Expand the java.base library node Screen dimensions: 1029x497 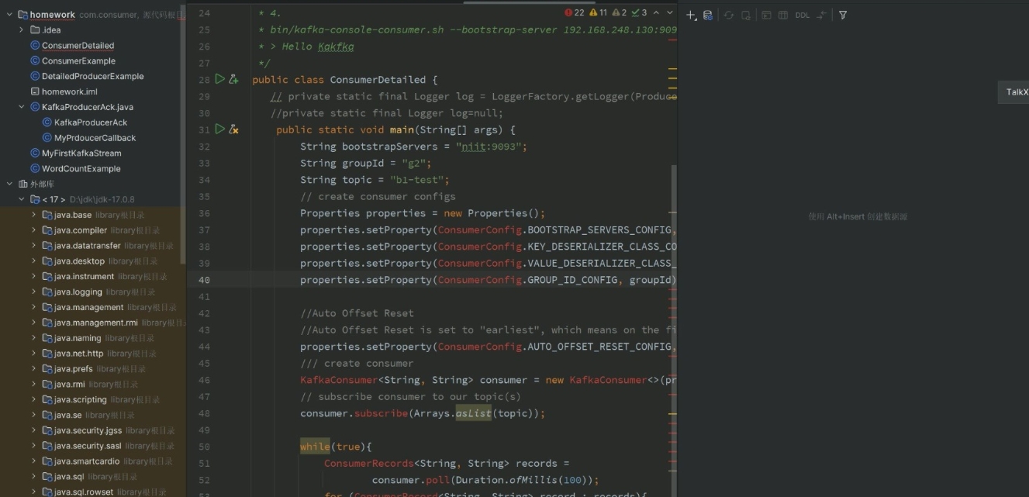click(34, 215)
